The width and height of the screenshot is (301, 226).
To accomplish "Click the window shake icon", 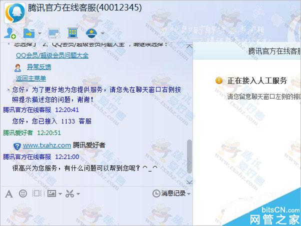I will (x=36, y=193).
